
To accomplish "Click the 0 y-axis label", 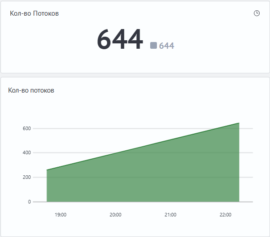I will point(30,202).
